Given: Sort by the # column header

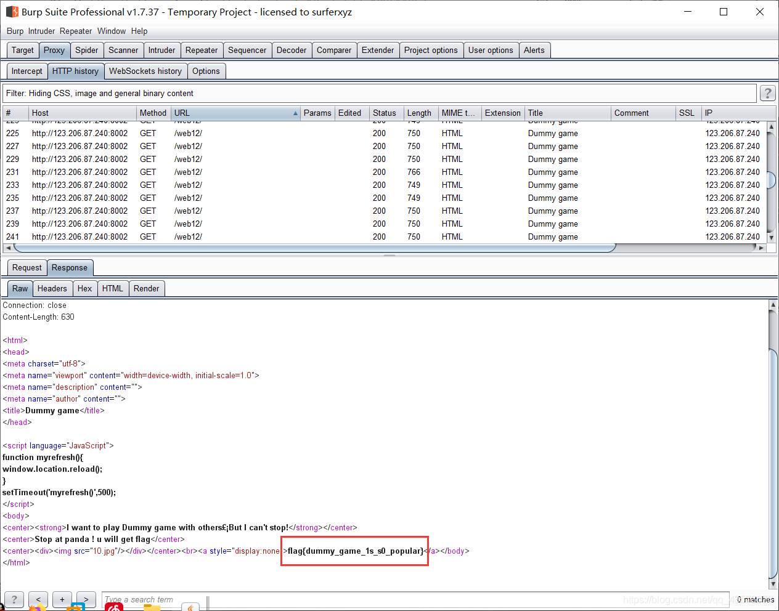Looking at the screenshot, I should (15, 113).
